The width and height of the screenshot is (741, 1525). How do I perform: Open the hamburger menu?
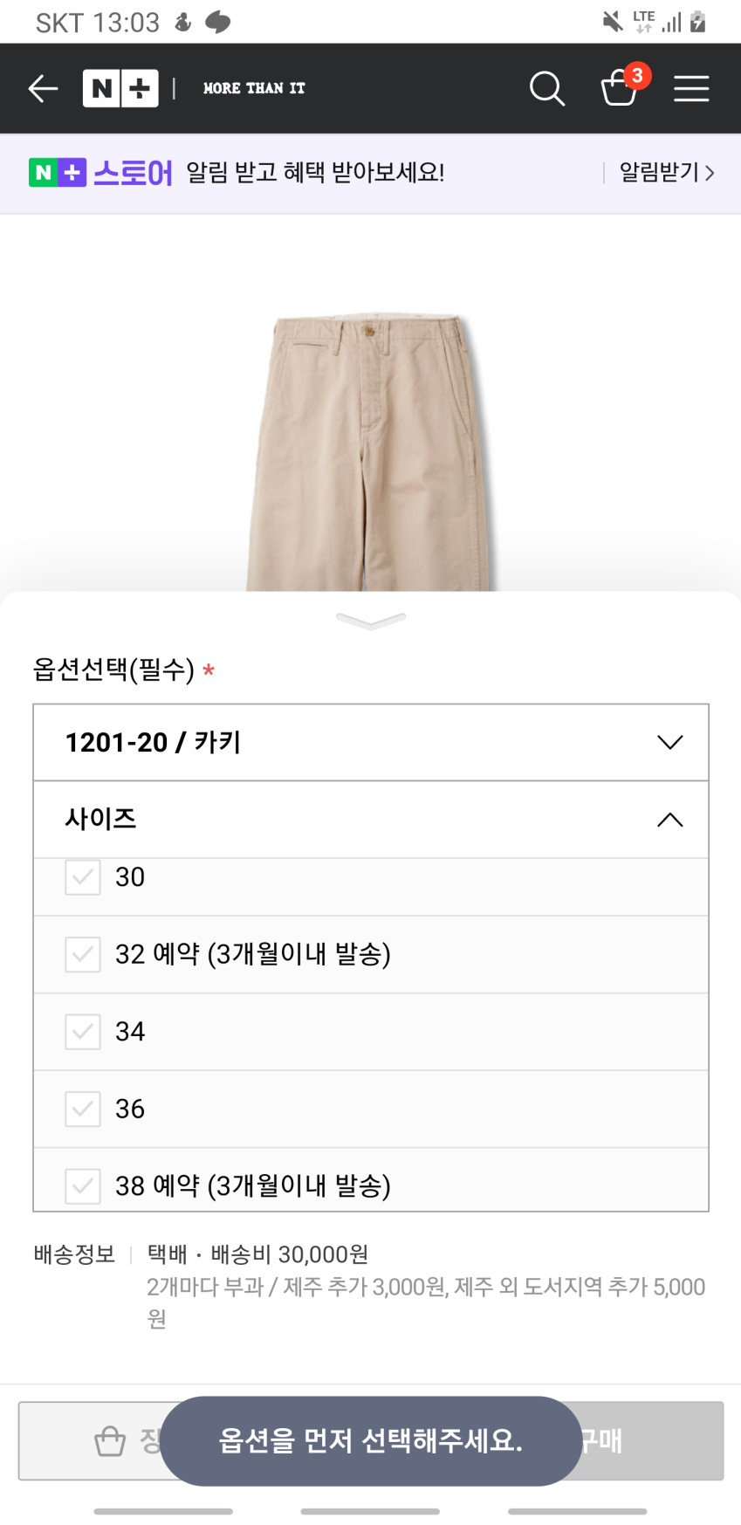tap(691, 88)
